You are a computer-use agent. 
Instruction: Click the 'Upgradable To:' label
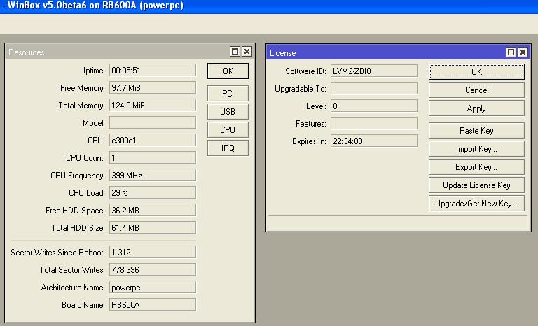[301, 89]
